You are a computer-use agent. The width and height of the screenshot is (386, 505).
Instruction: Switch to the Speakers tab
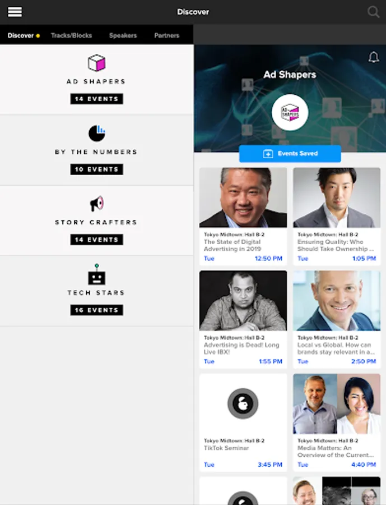click(123, 35)
